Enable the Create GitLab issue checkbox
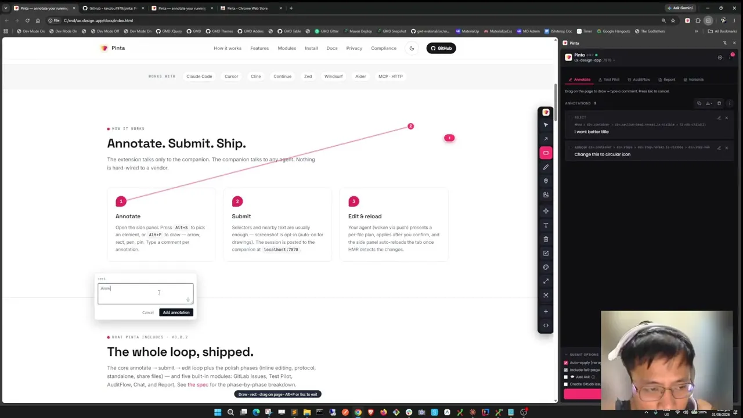This screenshot has height=418, width=743. pos(566,384)
